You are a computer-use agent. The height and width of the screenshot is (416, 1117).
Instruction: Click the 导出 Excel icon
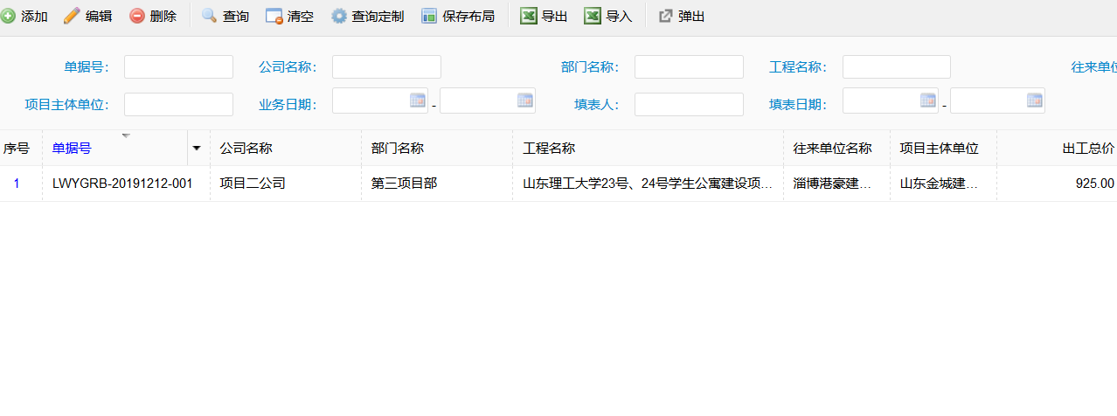[529, 16]
